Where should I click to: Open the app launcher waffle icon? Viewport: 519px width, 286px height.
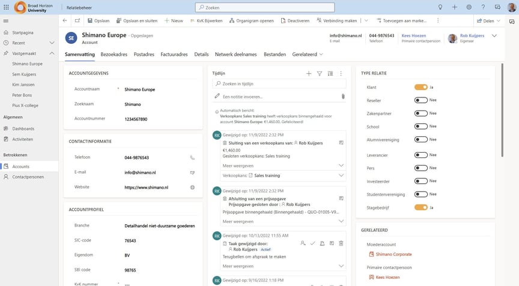[x=6, y=7]
